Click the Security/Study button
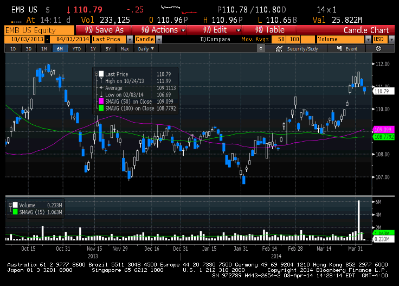 point(297,49)
